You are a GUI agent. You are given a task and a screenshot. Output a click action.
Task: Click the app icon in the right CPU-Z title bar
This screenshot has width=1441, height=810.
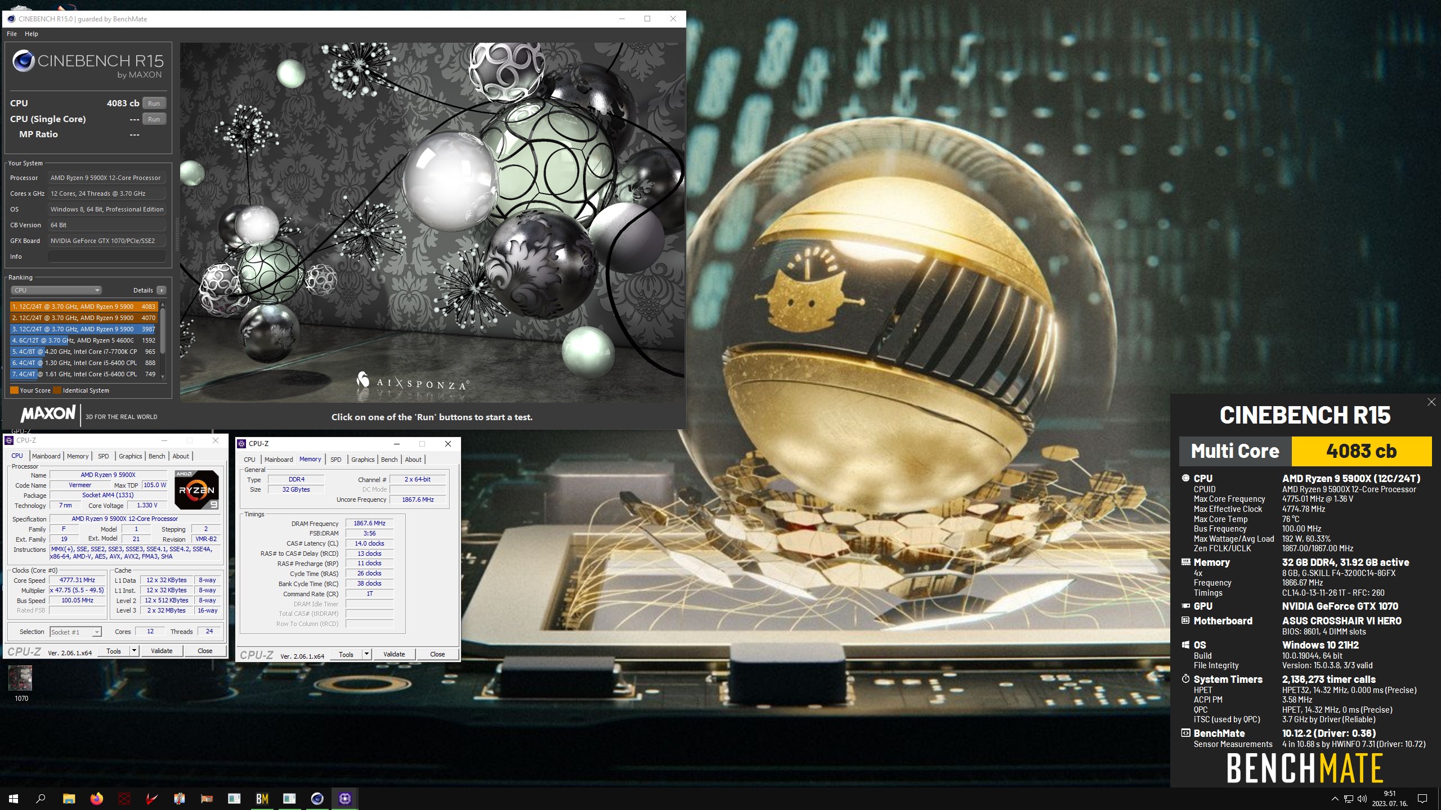[241, 443]
